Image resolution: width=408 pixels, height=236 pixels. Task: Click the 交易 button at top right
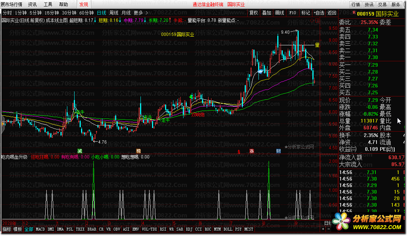(x=382, y=4)
